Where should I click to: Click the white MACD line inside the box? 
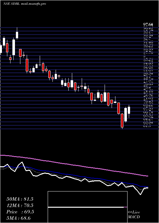point(86,207)
